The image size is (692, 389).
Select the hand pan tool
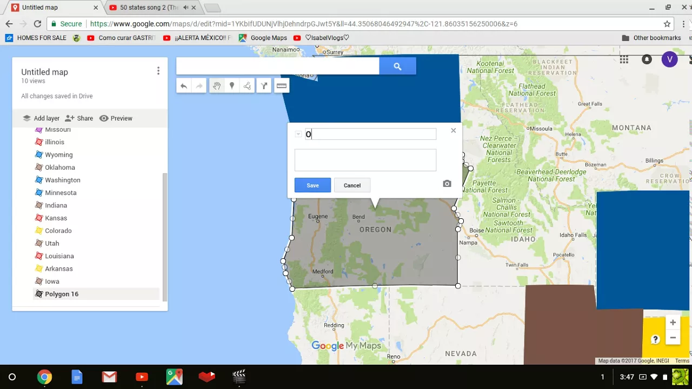pos(216,86)
